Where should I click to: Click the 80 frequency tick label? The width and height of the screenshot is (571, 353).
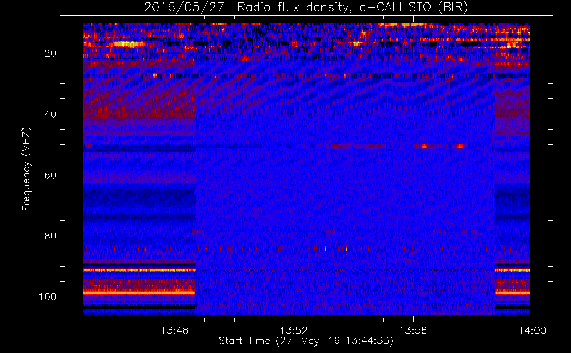pyautogui.click(x=50, y=236)
